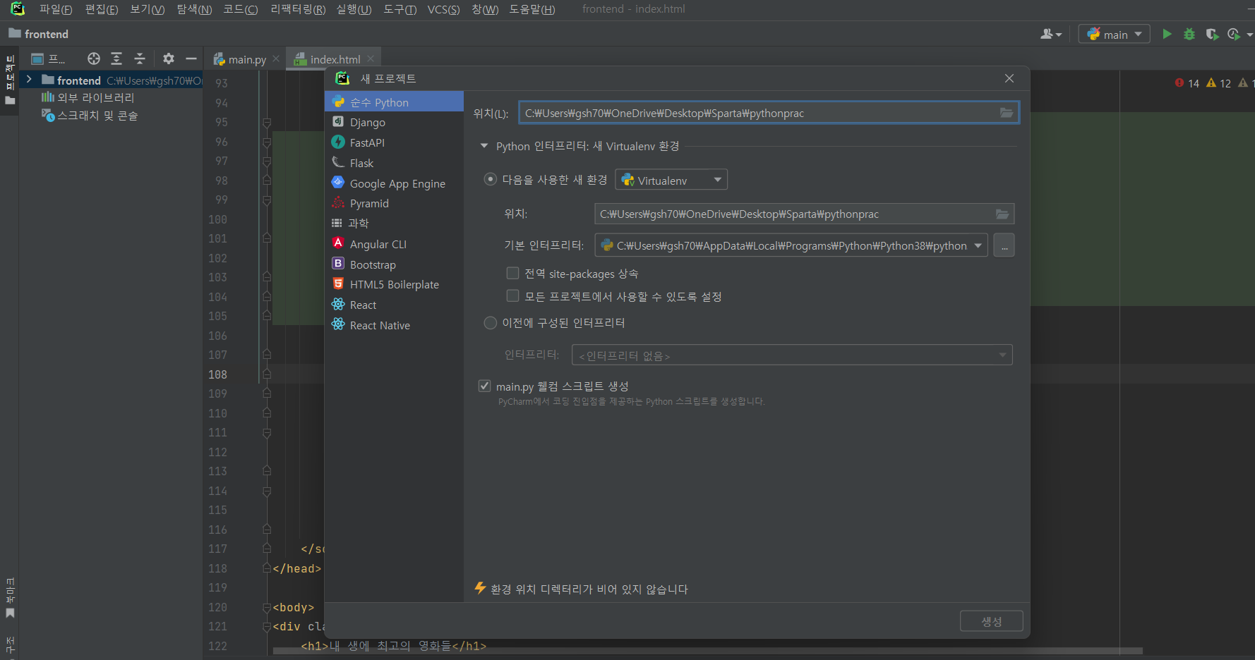Click the warning count indicator showing 12
Viewport: 1255px width, 660px height.
(x=1218, y=83)
